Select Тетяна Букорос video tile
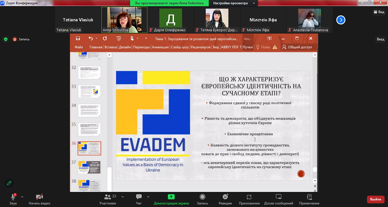This screenshot has height=207, width=388. (217, 20)
